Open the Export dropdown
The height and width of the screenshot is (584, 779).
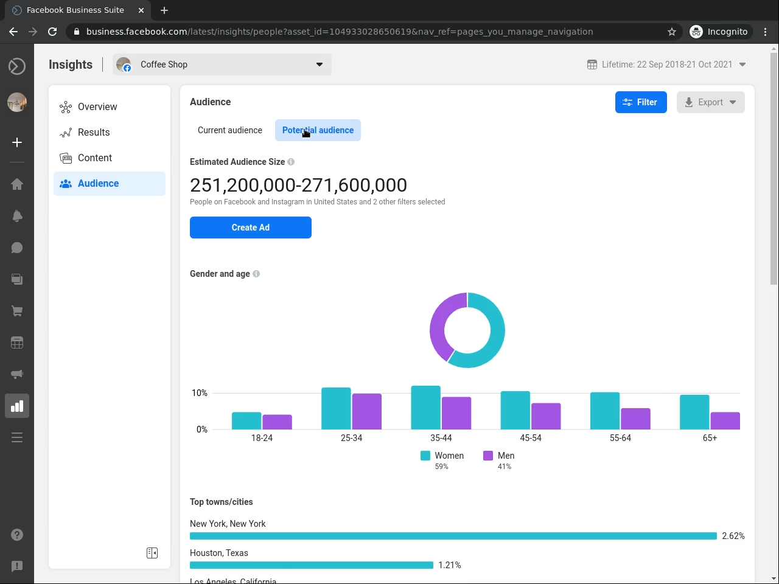click(x=710, y=102)
